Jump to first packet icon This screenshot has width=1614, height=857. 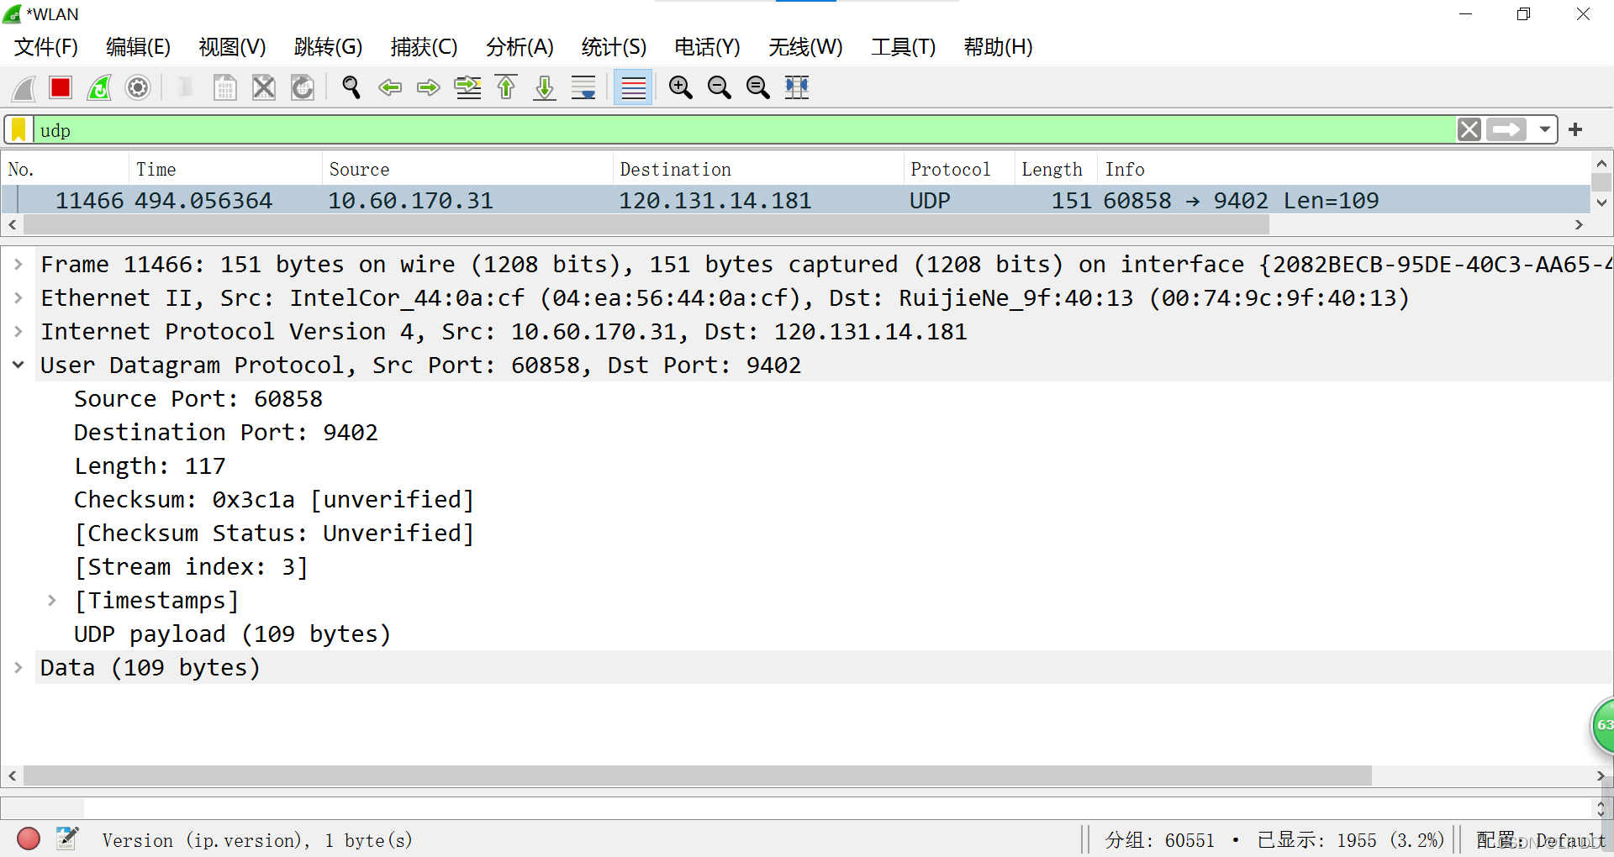click(506, 87)
